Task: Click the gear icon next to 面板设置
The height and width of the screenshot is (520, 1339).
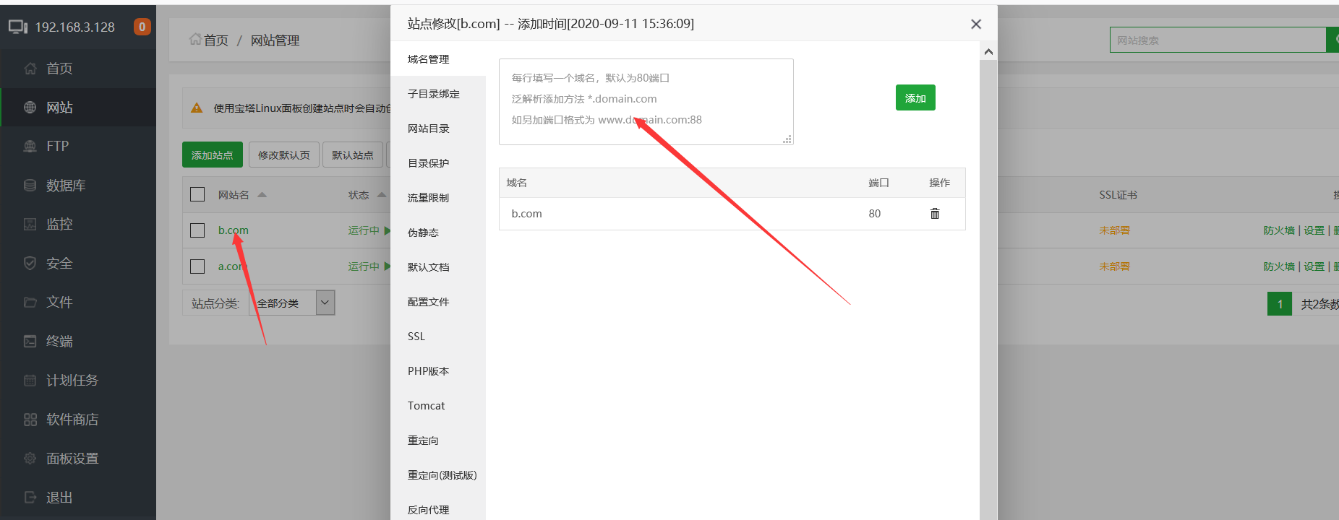Action: coord(30,459)
